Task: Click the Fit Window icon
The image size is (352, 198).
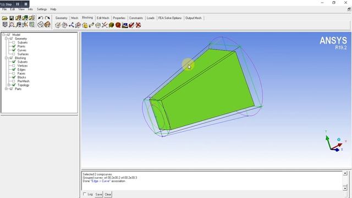Action: 5,24
